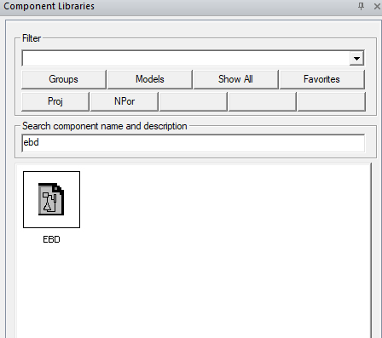Image resolution: width=382 pixels, height=338 pixels.
Task: Click inside the Filter combo box field
Action: coord(186,59)
